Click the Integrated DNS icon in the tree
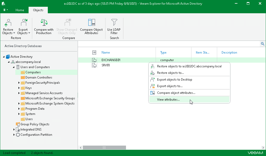Viewport: 266px width, 156px height. click(x=18, y=129)
